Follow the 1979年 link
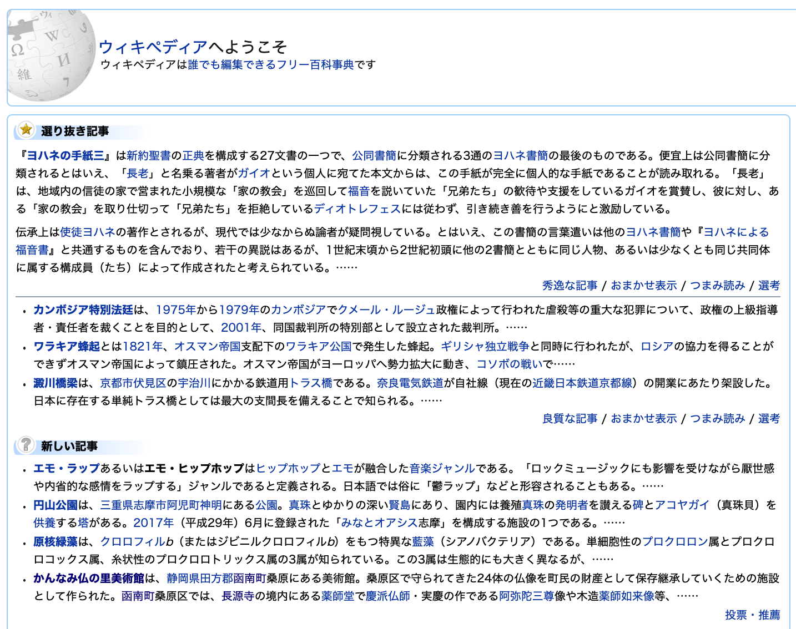This screenshot has width=796, height=629. click(239, 310)
